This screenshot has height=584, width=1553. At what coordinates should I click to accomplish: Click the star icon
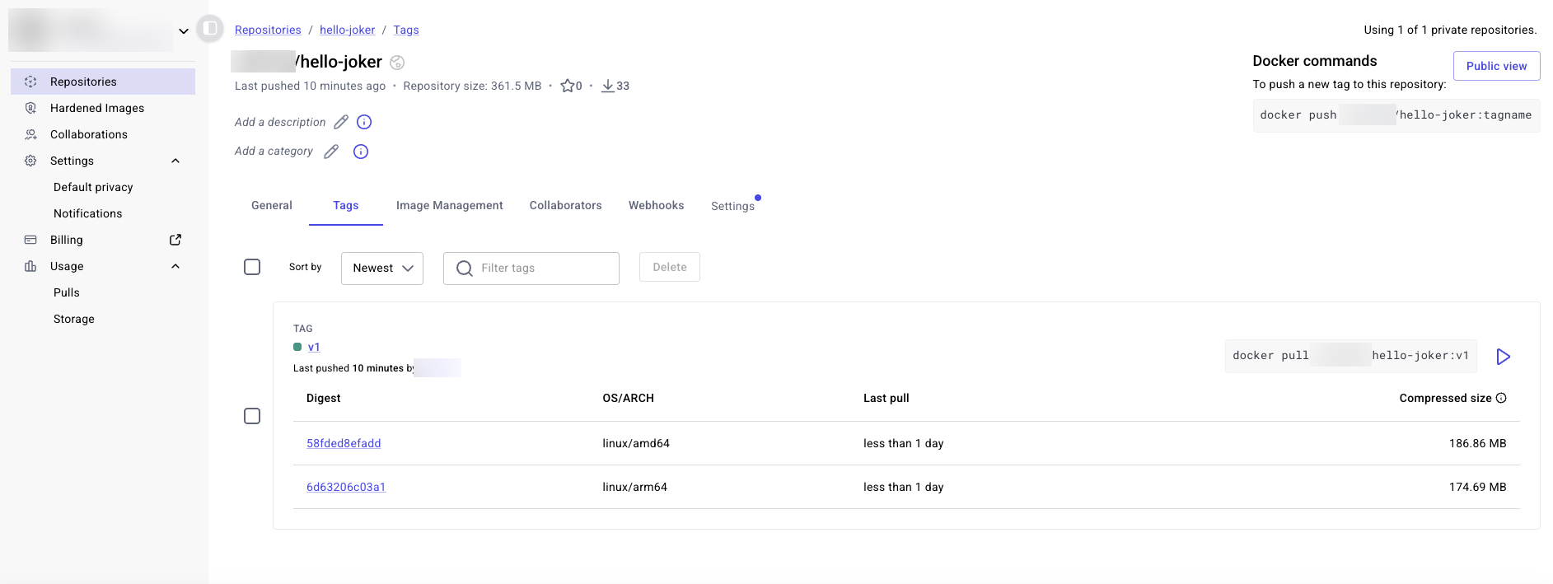pos(567,86)
